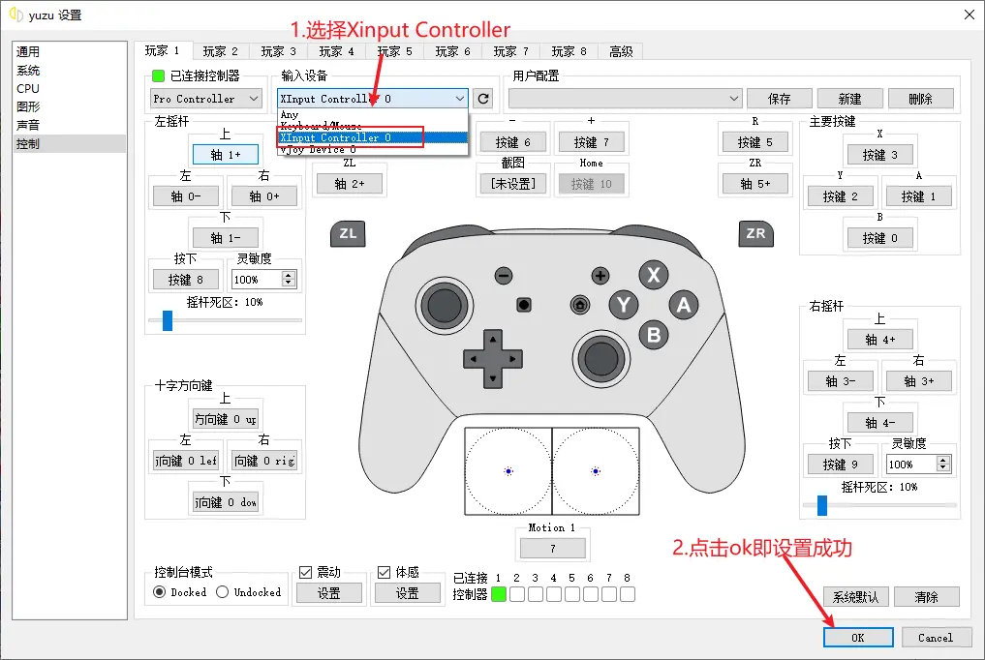
Task: Switch to the 玩家 2 tab
Action: point(222,50)
